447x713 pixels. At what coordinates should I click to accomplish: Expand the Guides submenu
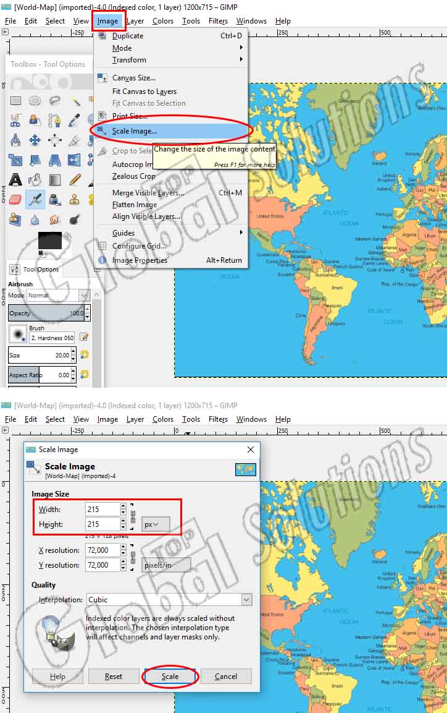pos(170,233)
